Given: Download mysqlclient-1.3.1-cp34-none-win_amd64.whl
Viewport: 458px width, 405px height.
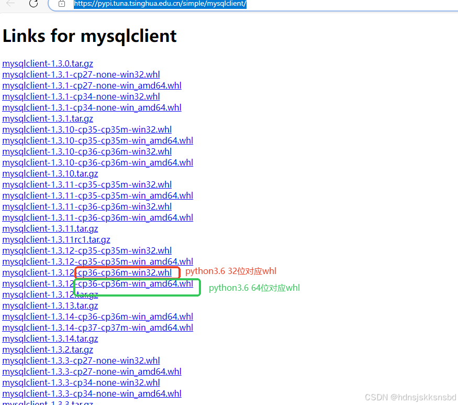Looking at the screenshot, I should tap(92, 107).
